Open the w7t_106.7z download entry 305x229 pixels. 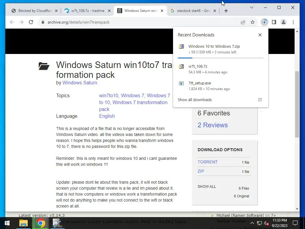pos(221,69)
